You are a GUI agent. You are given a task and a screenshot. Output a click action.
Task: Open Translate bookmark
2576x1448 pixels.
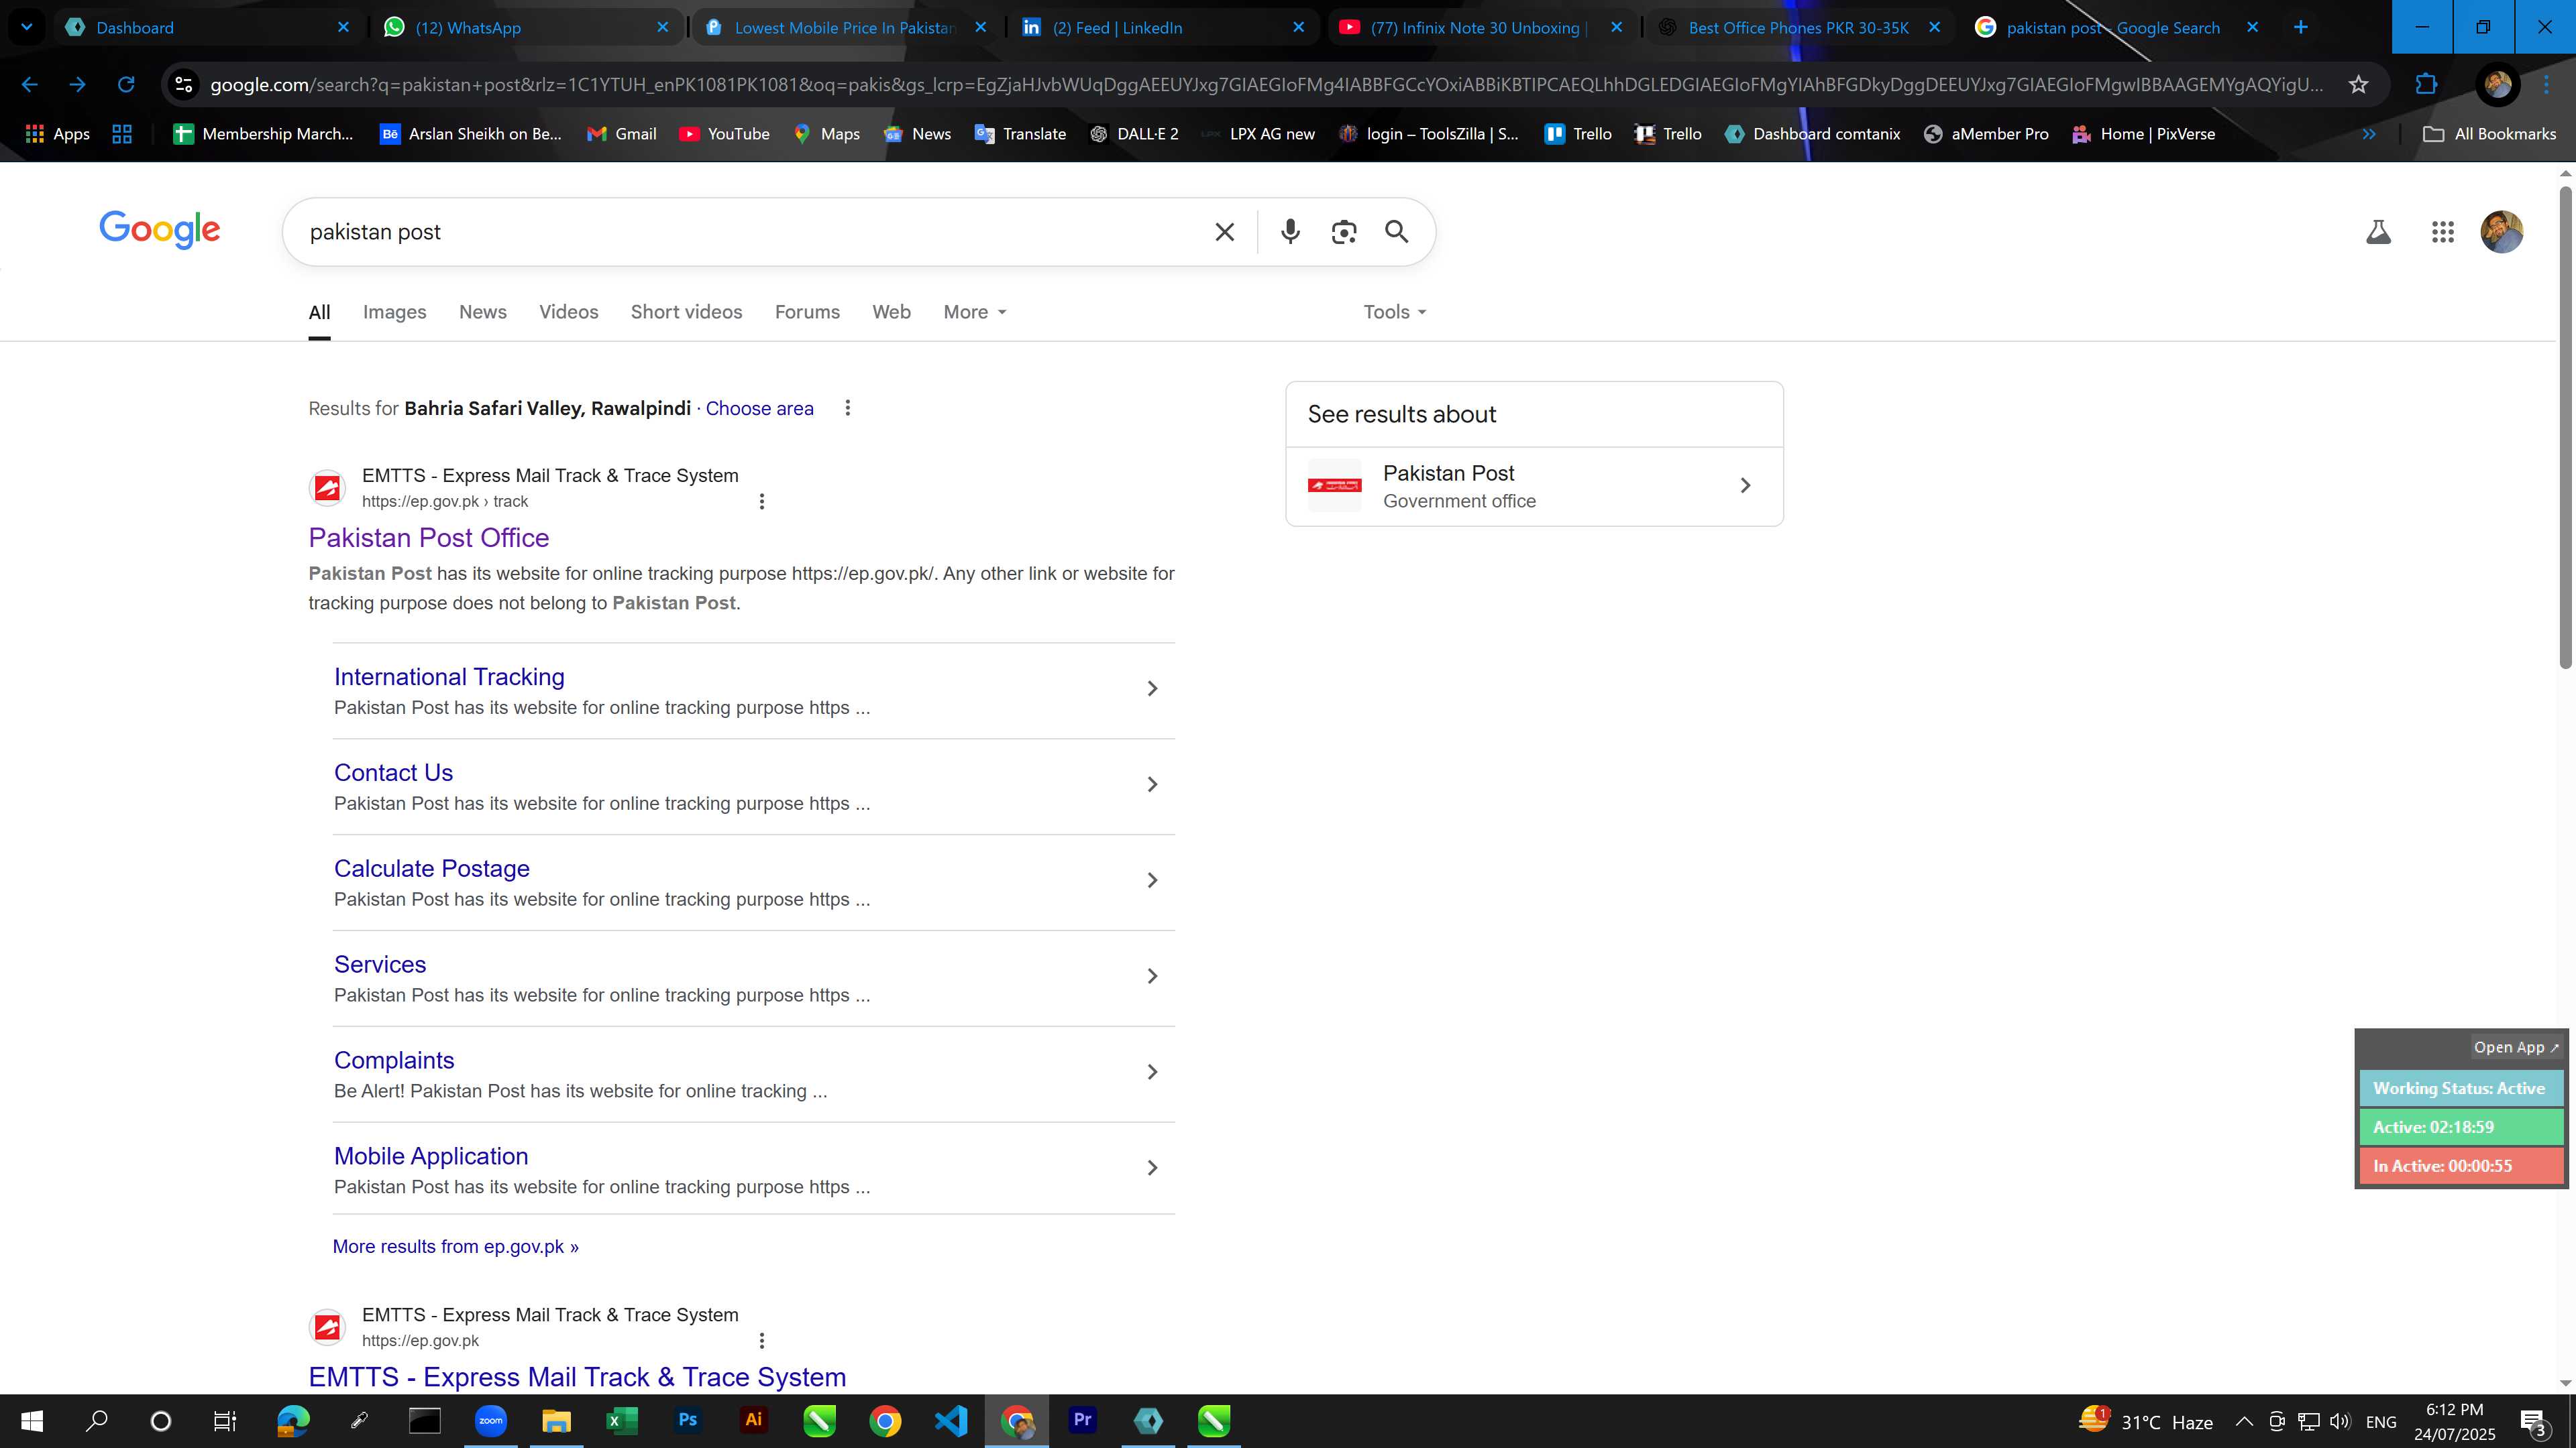[1020, 133]
